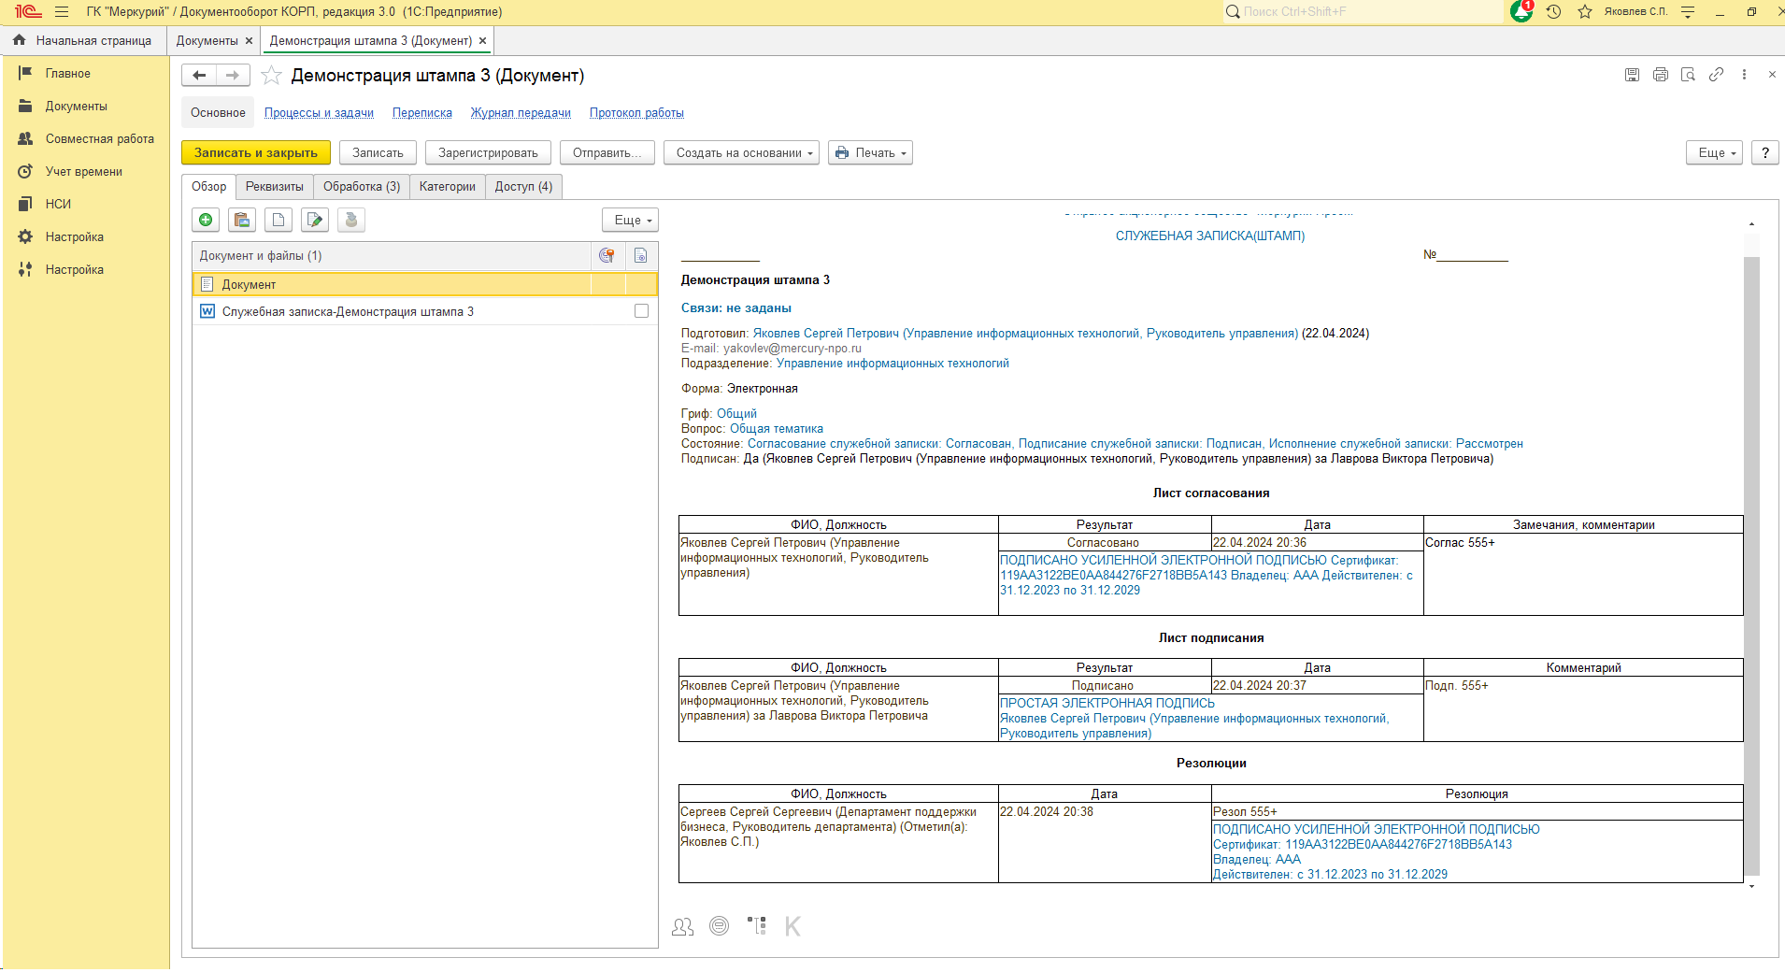The image size is (1785, 972).
Task: Click the add from clipboard image icon
Action: point(242,220)
